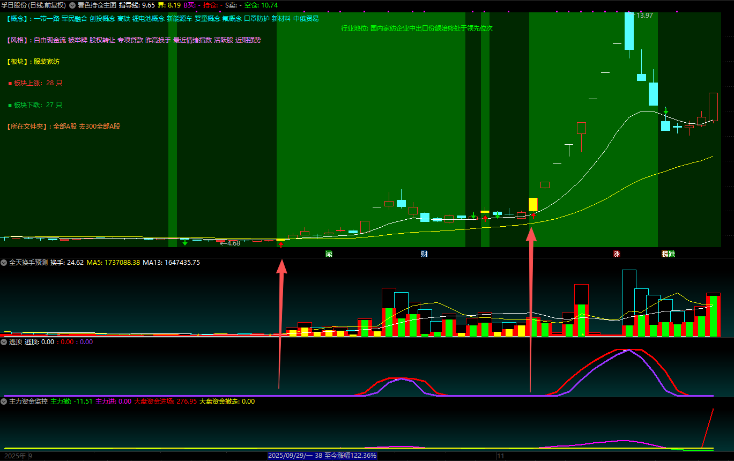Click the 涨 event marker below chart

pos(617,254)
